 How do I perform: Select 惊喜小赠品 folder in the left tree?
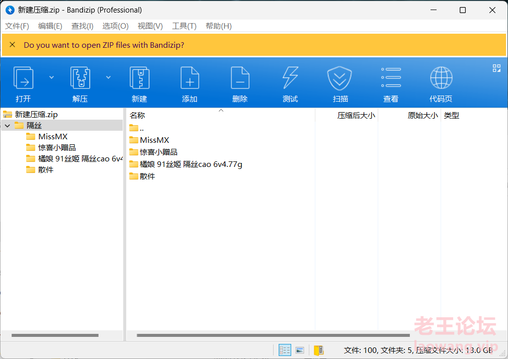(57, 147)
